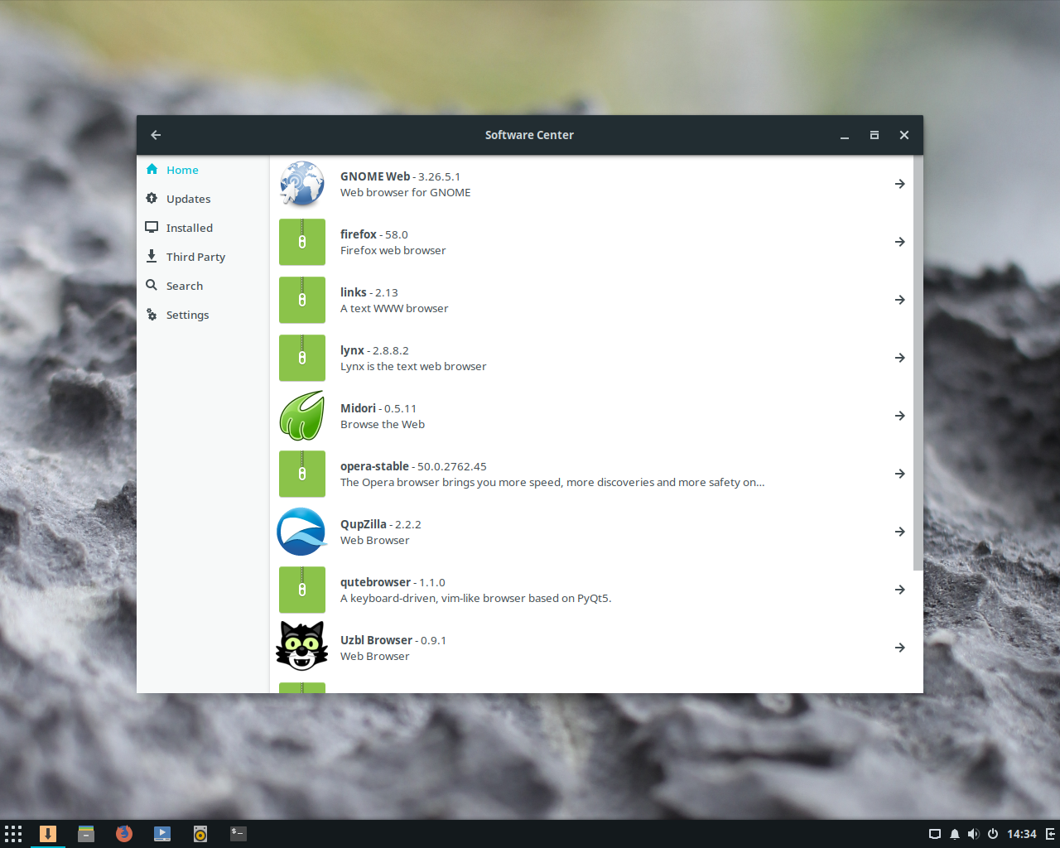Open QupZilla details with the right arrow
Viewport: 1060px width, 848px height.
(x=899, y=532)
